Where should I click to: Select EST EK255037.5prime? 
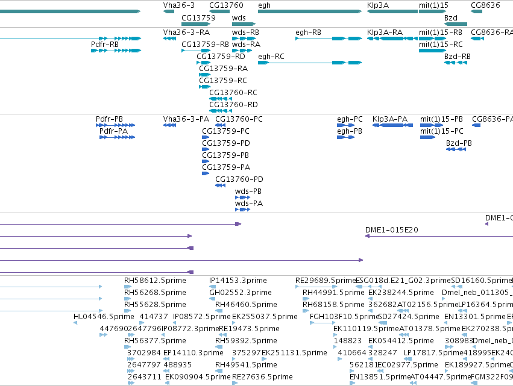[x=265, y=317]
